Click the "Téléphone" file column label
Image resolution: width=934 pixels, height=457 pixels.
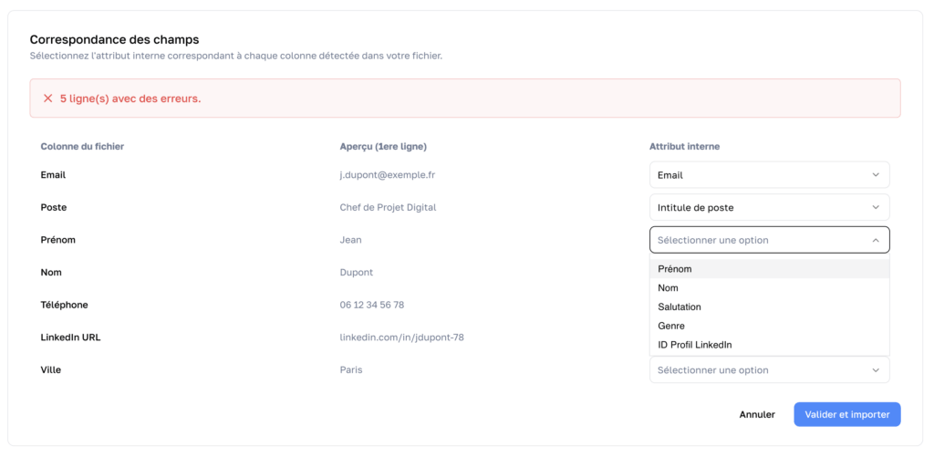(64, 305)
